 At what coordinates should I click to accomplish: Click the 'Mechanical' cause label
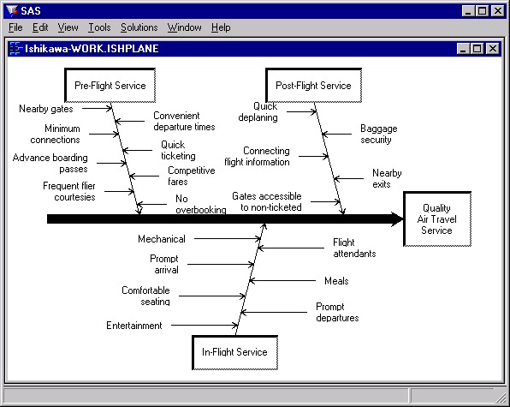click(x=162, y=239)
